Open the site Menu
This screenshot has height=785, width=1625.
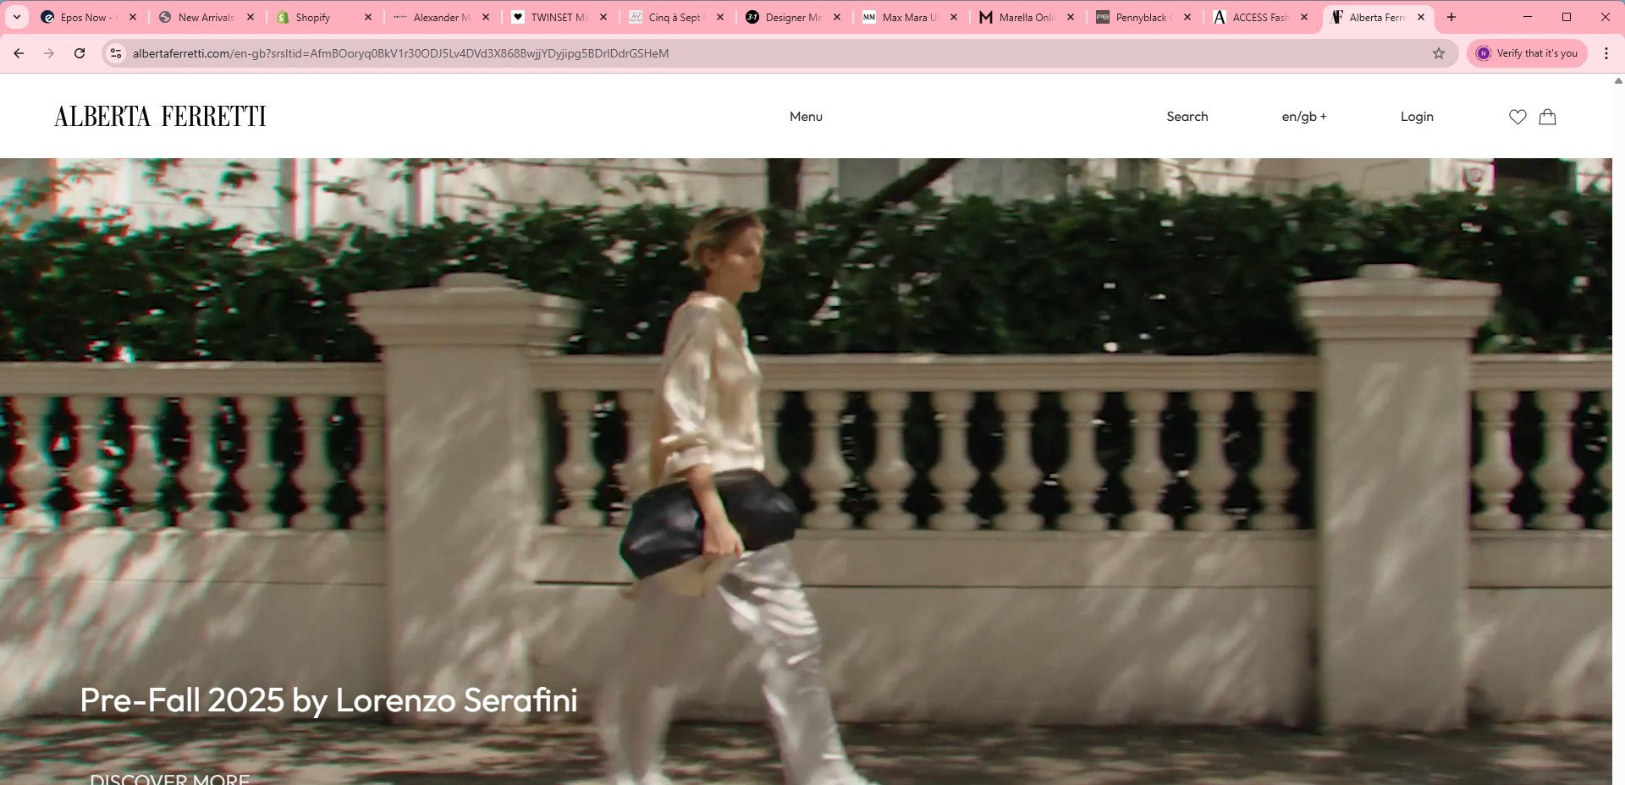pyautogui.click(x=806, y=117)
